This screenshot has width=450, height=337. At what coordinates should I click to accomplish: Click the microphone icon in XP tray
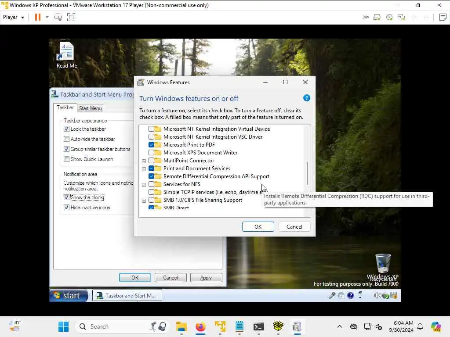pyautogui.click(x=332, y=295)
